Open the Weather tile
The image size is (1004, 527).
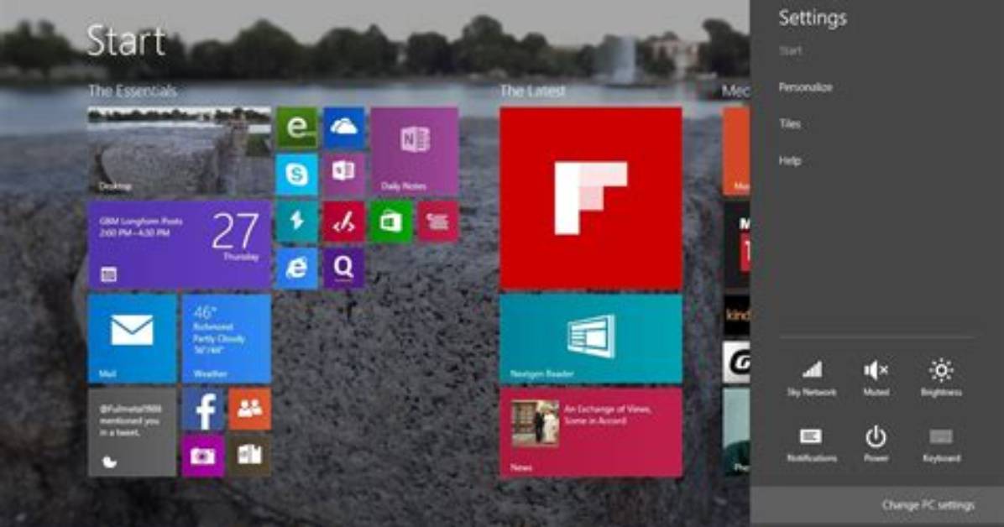[x=226, y=338]
